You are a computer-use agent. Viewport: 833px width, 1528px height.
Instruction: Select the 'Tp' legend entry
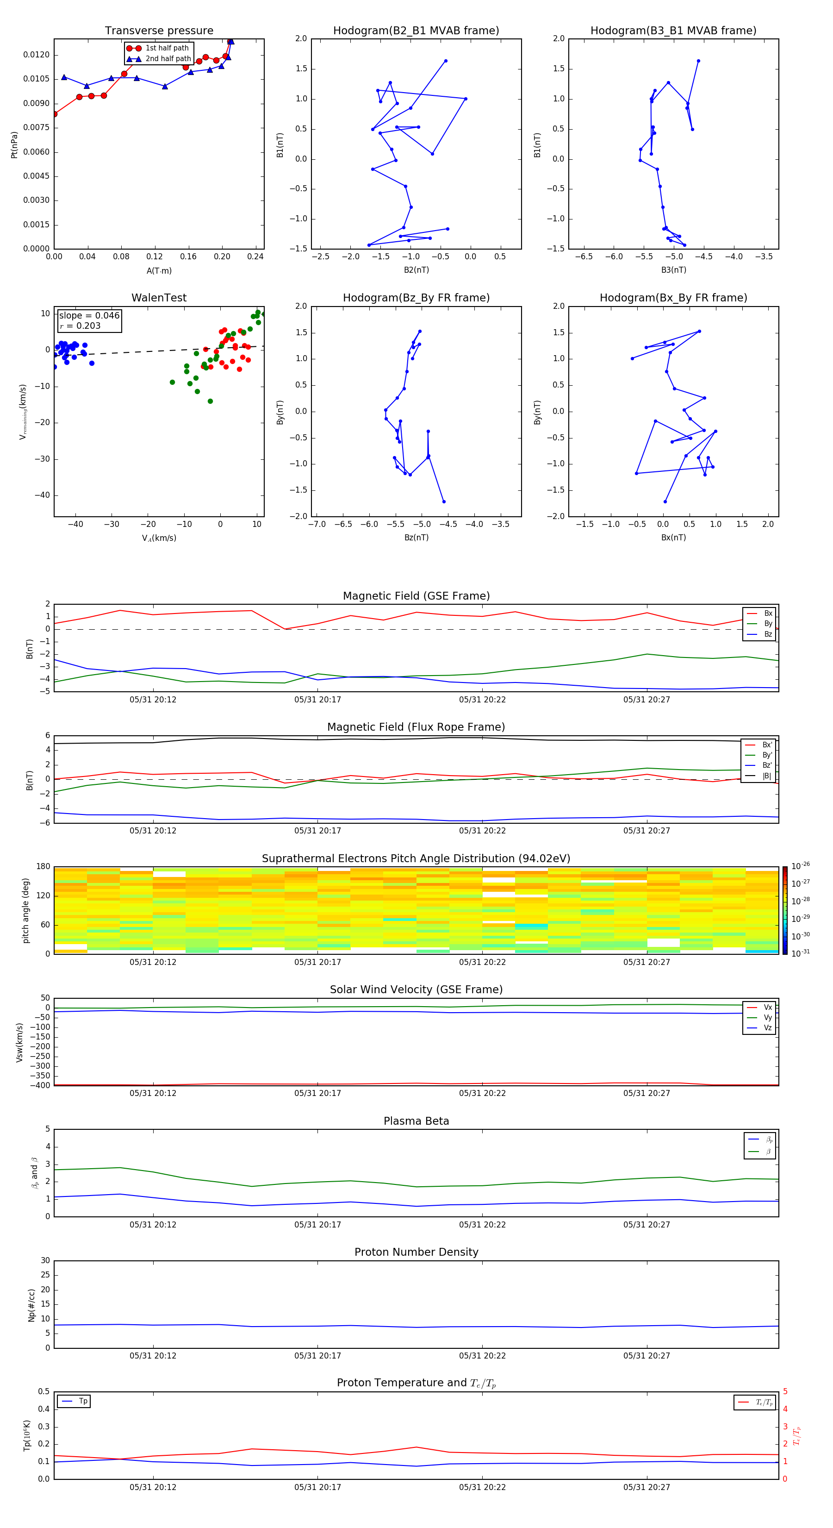tap(74, 1402)
